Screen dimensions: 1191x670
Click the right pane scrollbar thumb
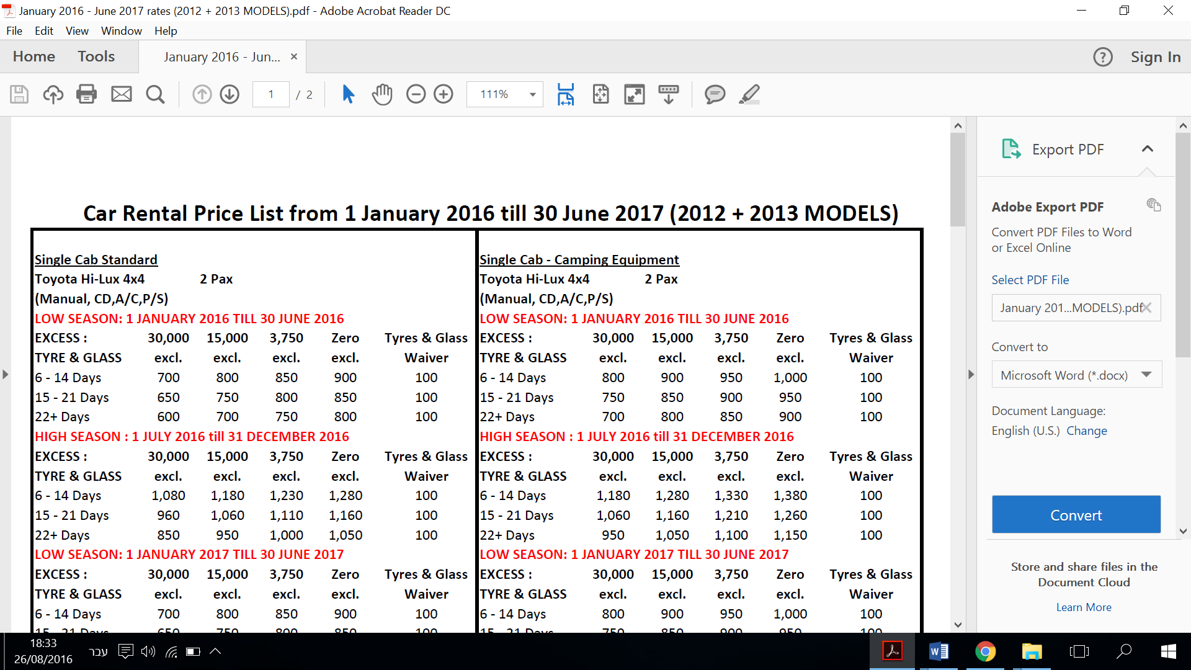[x=1183, y=245]
